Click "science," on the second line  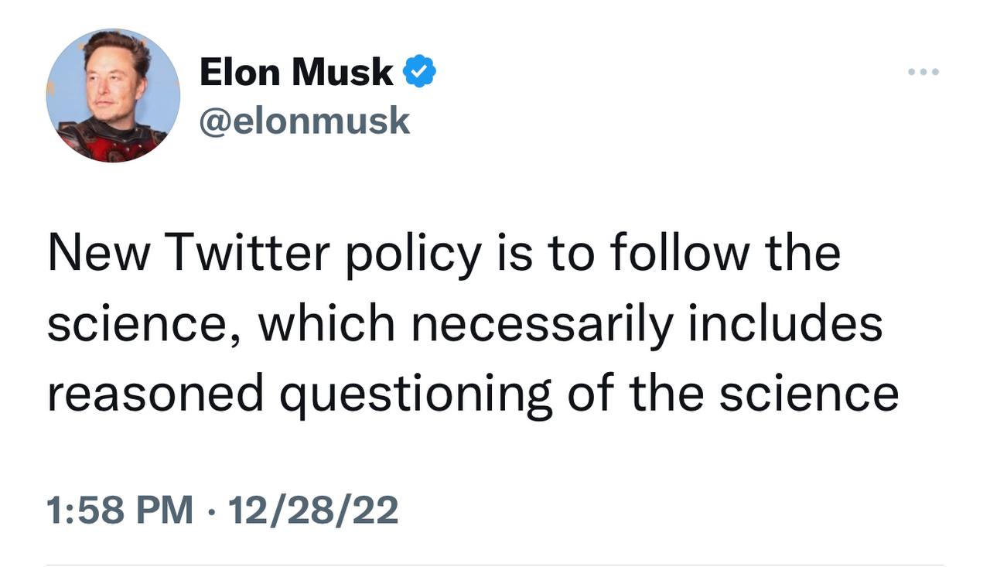coord(144,325)
